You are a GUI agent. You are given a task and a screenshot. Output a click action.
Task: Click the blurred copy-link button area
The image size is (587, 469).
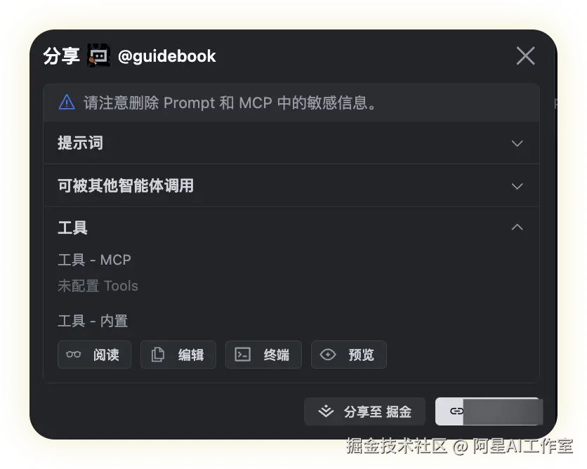coord(489,411)
